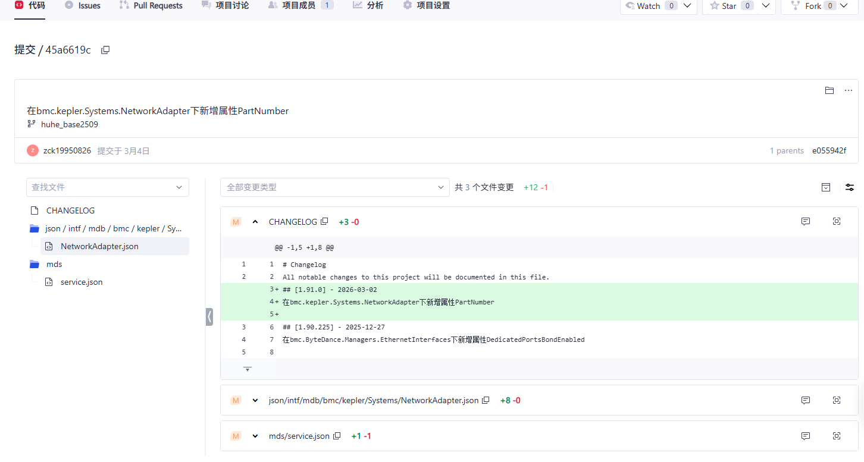
Task: Collapse the file tree sidebar handle
Action: [x=209, y=317]
